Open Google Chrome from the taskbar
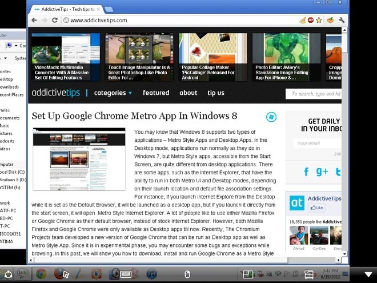Image resolution: width=377 pixels, height=283 pixels. pyautogui.click(x=41, y=274)
